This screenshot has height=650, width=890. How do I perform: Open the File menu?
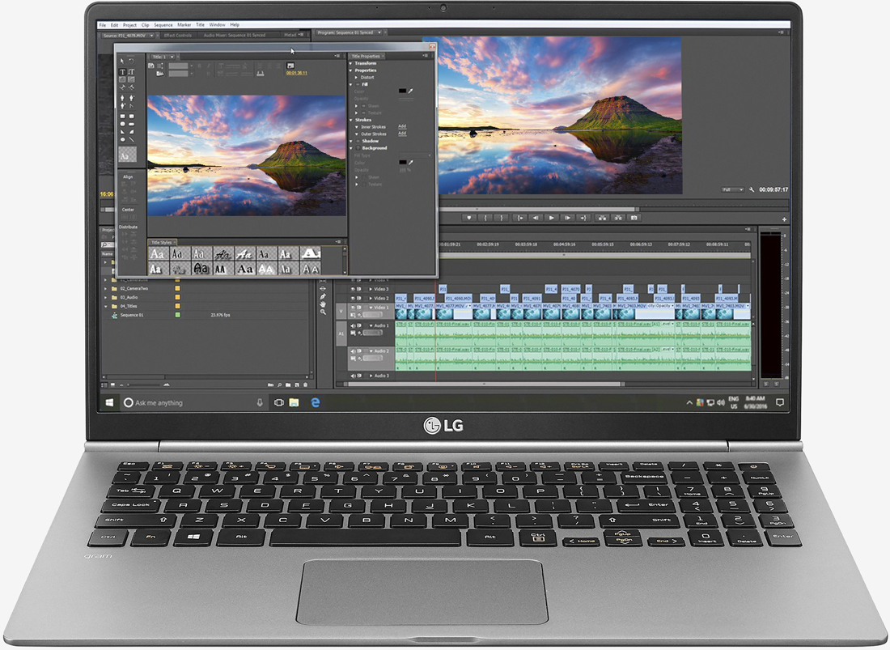pos(103,25)
